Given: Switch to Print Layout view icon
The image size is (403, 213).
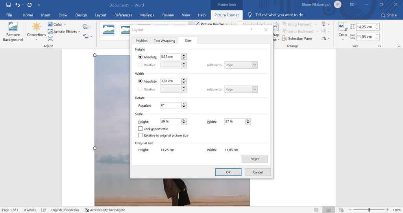Looking at the screenshot, I should click(x=329, y=210).
